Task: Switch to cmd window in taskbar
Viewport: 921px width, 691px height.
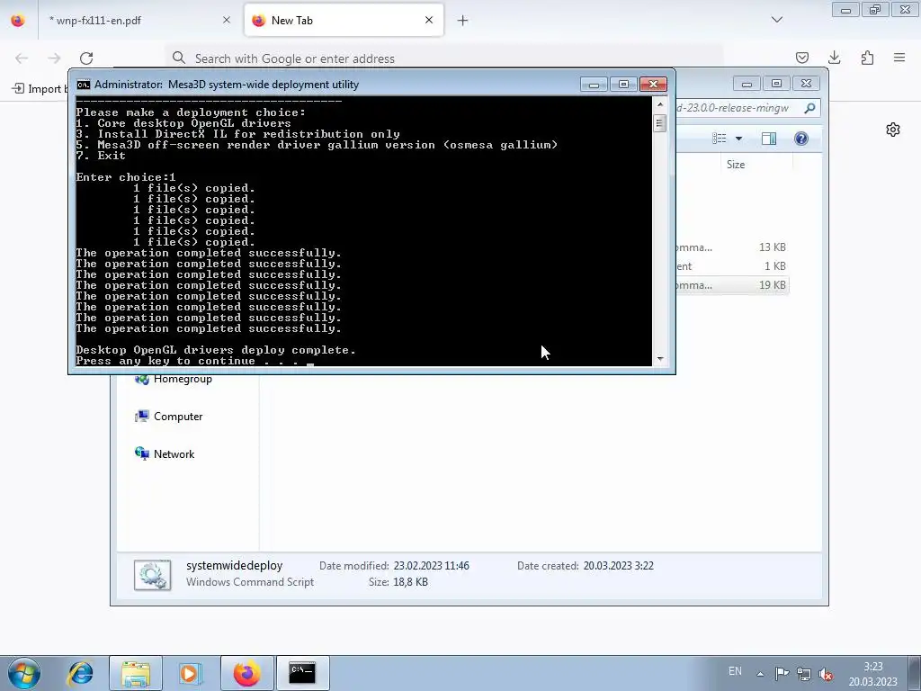Action: tap(302, 673)
